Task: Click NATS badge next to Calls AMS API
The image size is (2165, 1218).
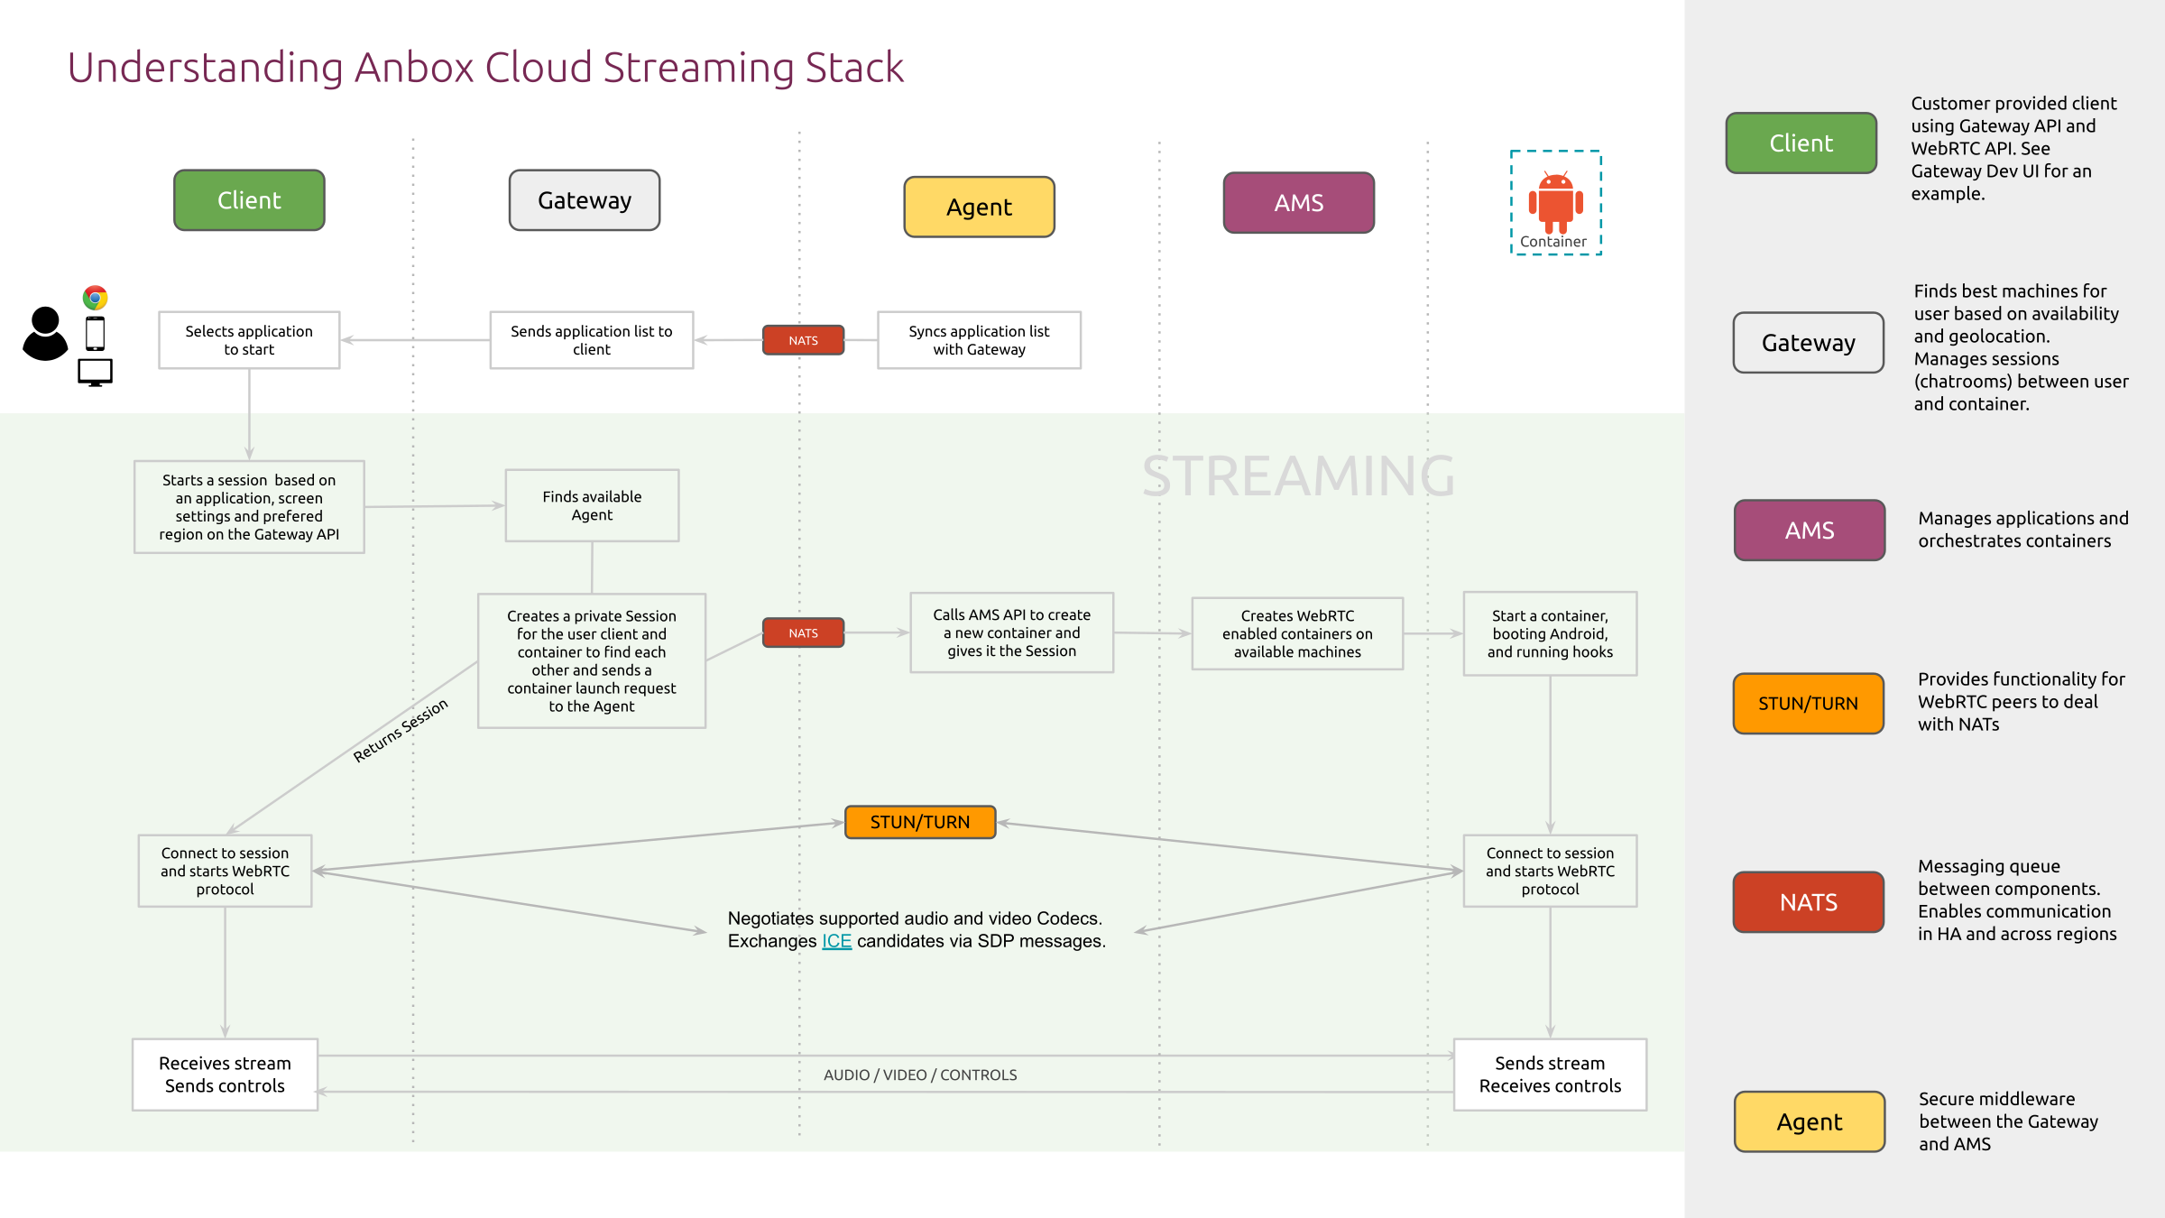Action: (804, 632)
